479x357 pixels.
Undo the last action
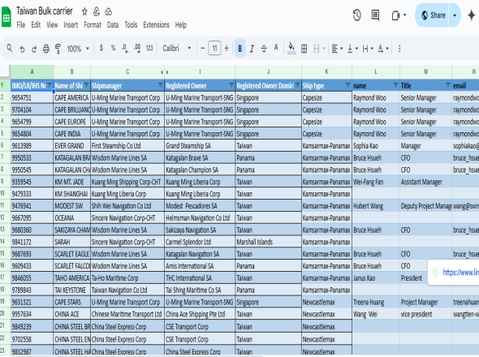point(22,49)
